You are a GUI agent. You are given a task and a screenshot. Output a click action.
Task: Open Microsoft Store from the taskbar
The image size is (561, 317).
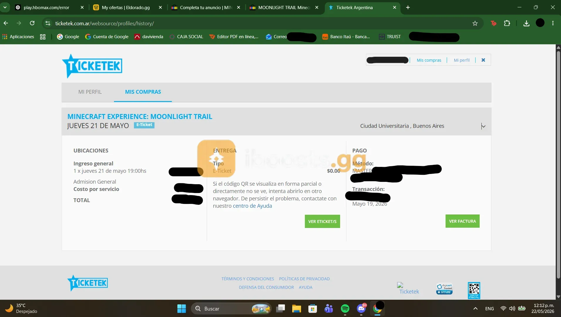pyautogui.click(x=313, y=308)
